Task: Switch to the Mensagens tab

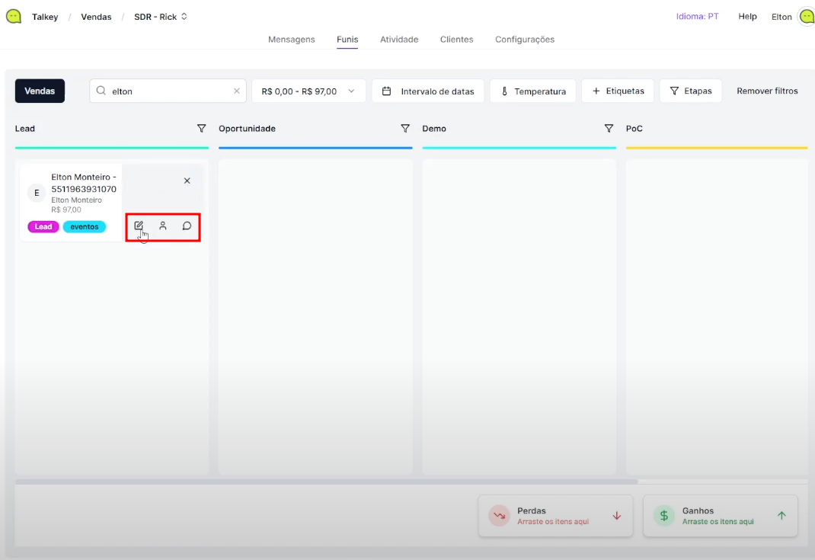Action: coord(291,40)
